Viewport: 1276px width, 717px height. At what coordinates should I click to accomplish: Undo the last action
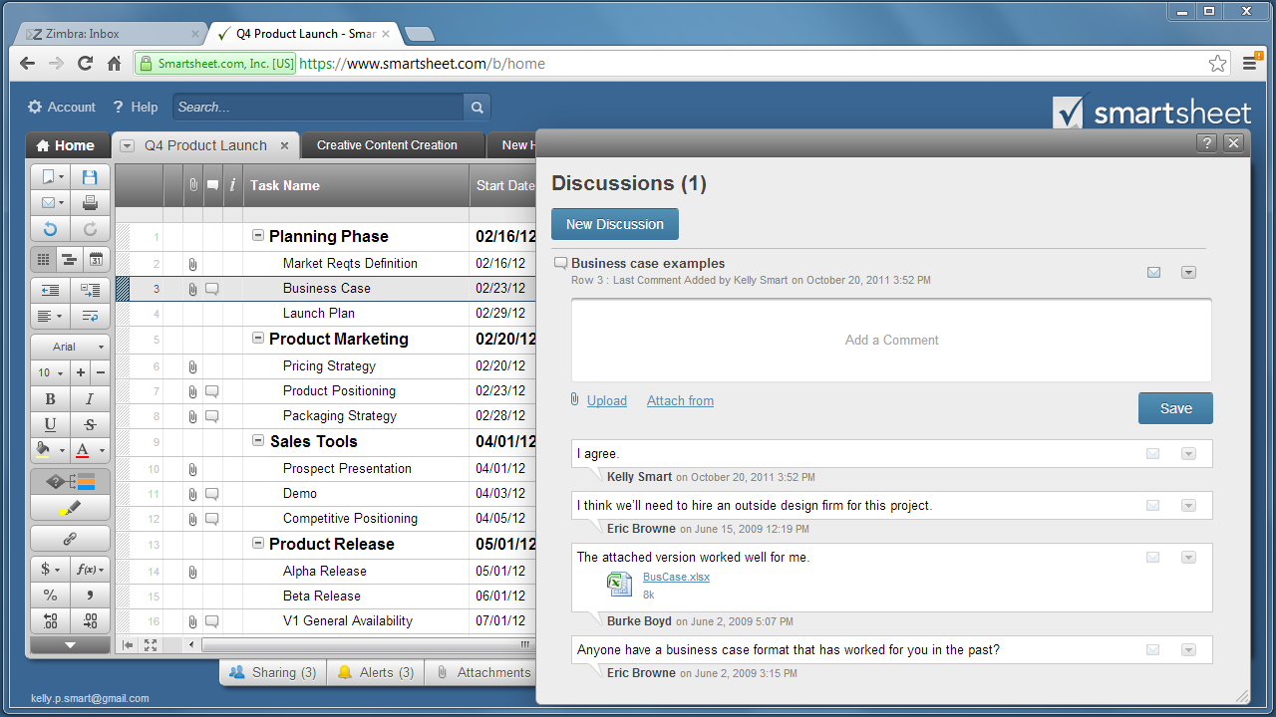(x=50, y=229)
